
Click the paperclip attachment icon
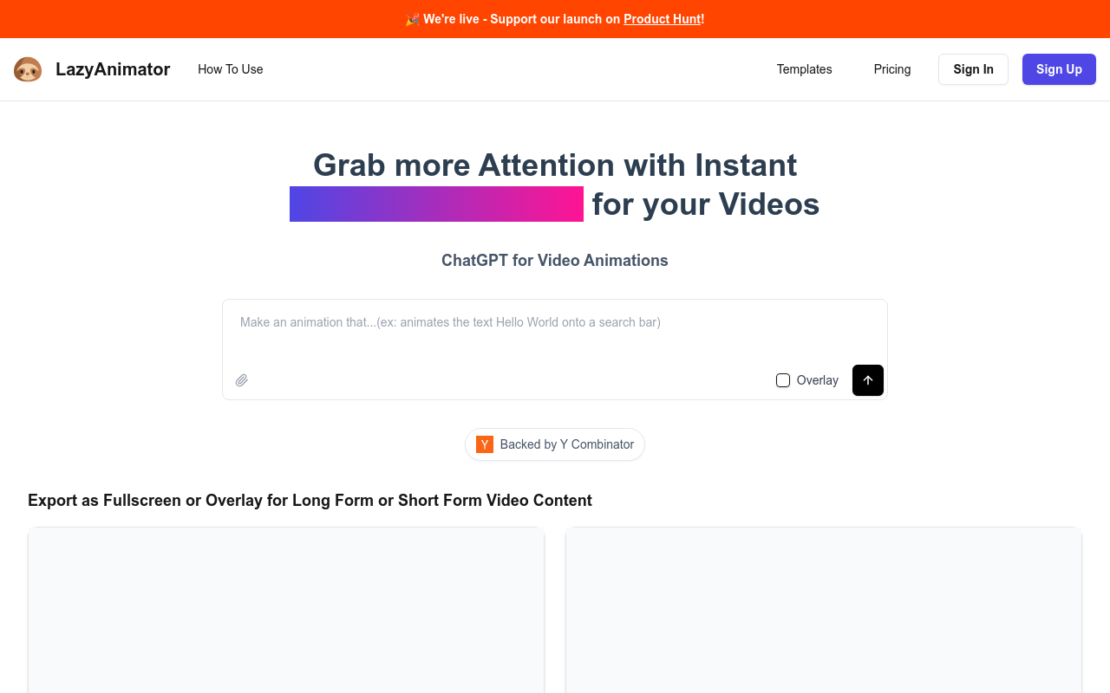(x=242, y=380)
